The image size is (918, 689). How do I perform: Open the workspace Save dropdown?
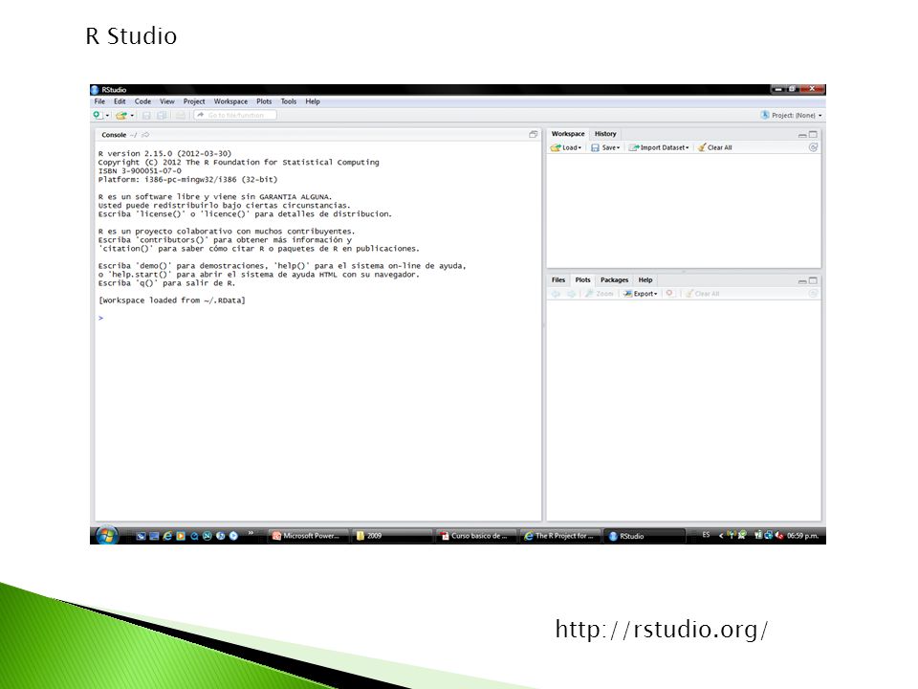point(604,147)
